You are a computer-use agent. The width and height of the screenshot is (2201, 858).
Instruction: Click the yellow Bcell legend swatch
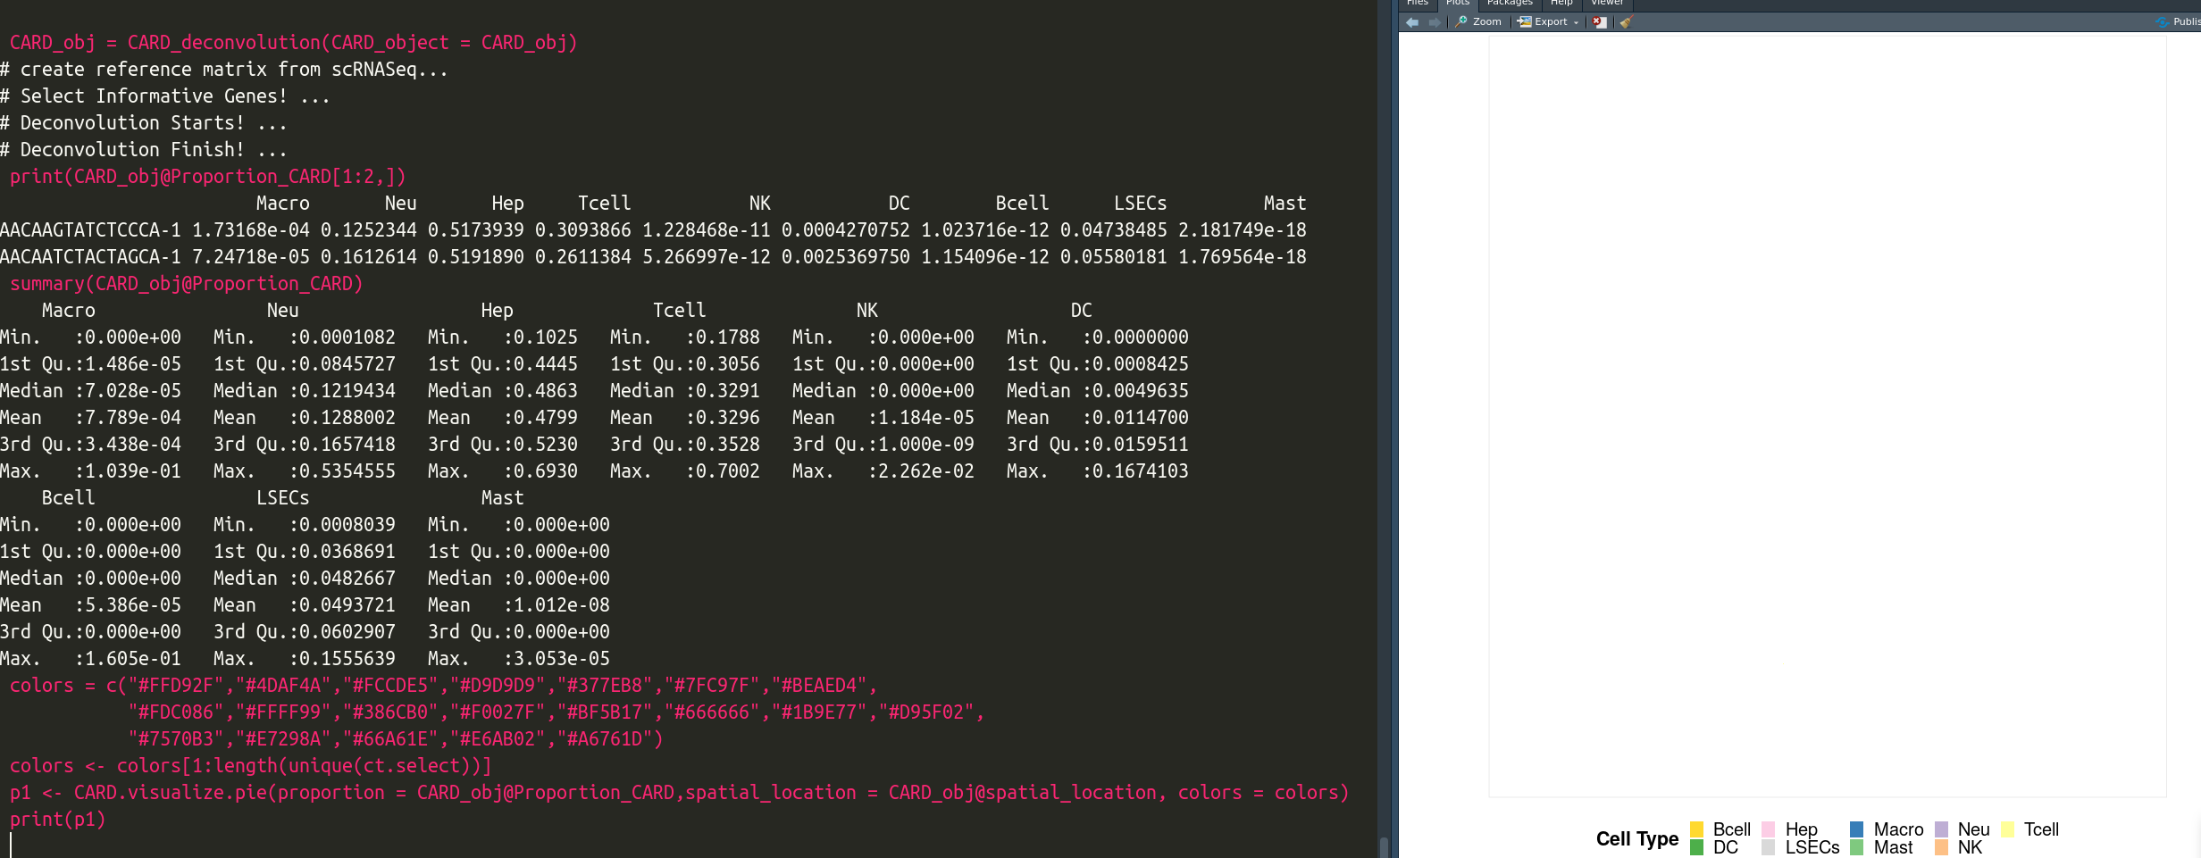[x=1696, y=829]
